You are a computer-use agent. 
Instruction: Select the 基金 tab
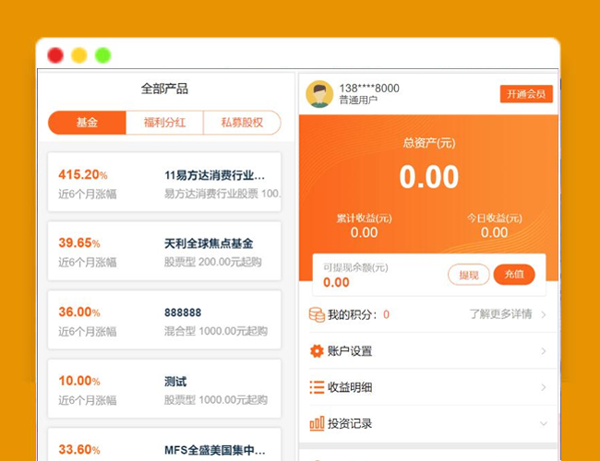(88, 123)
